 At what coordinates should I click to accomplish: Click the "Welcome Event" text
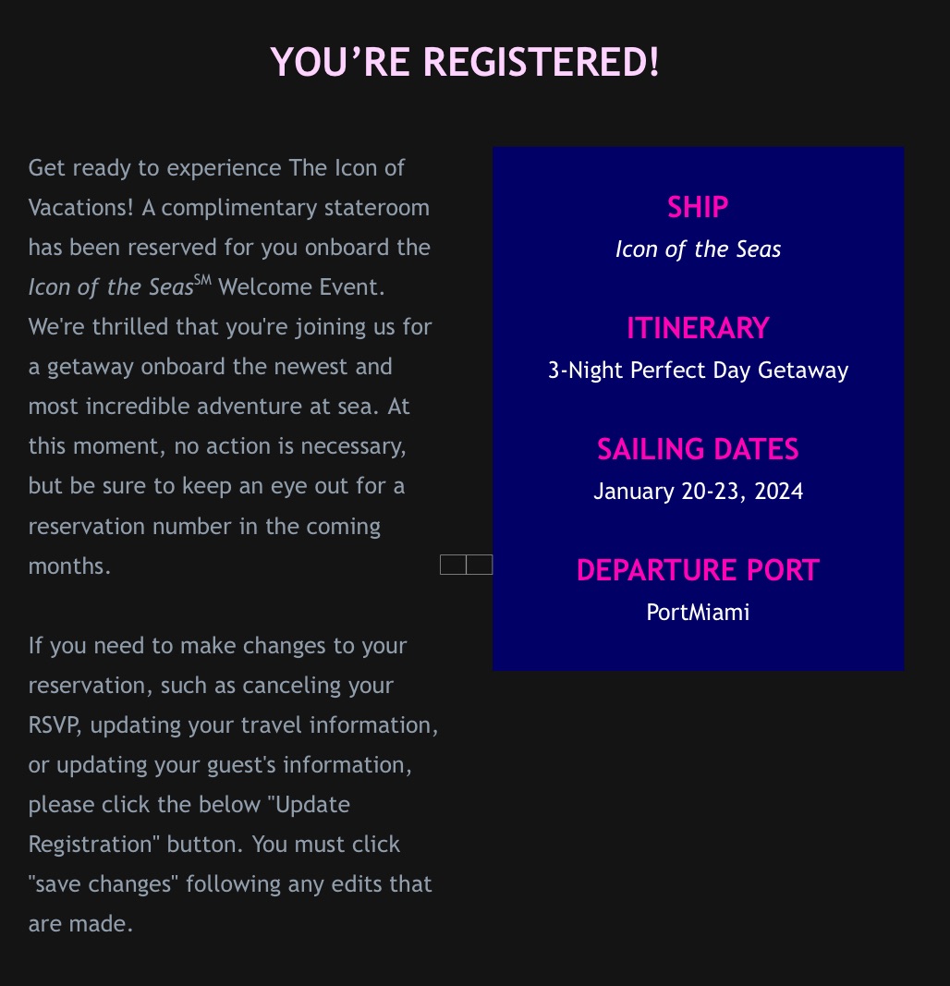(x=298, y=287)
